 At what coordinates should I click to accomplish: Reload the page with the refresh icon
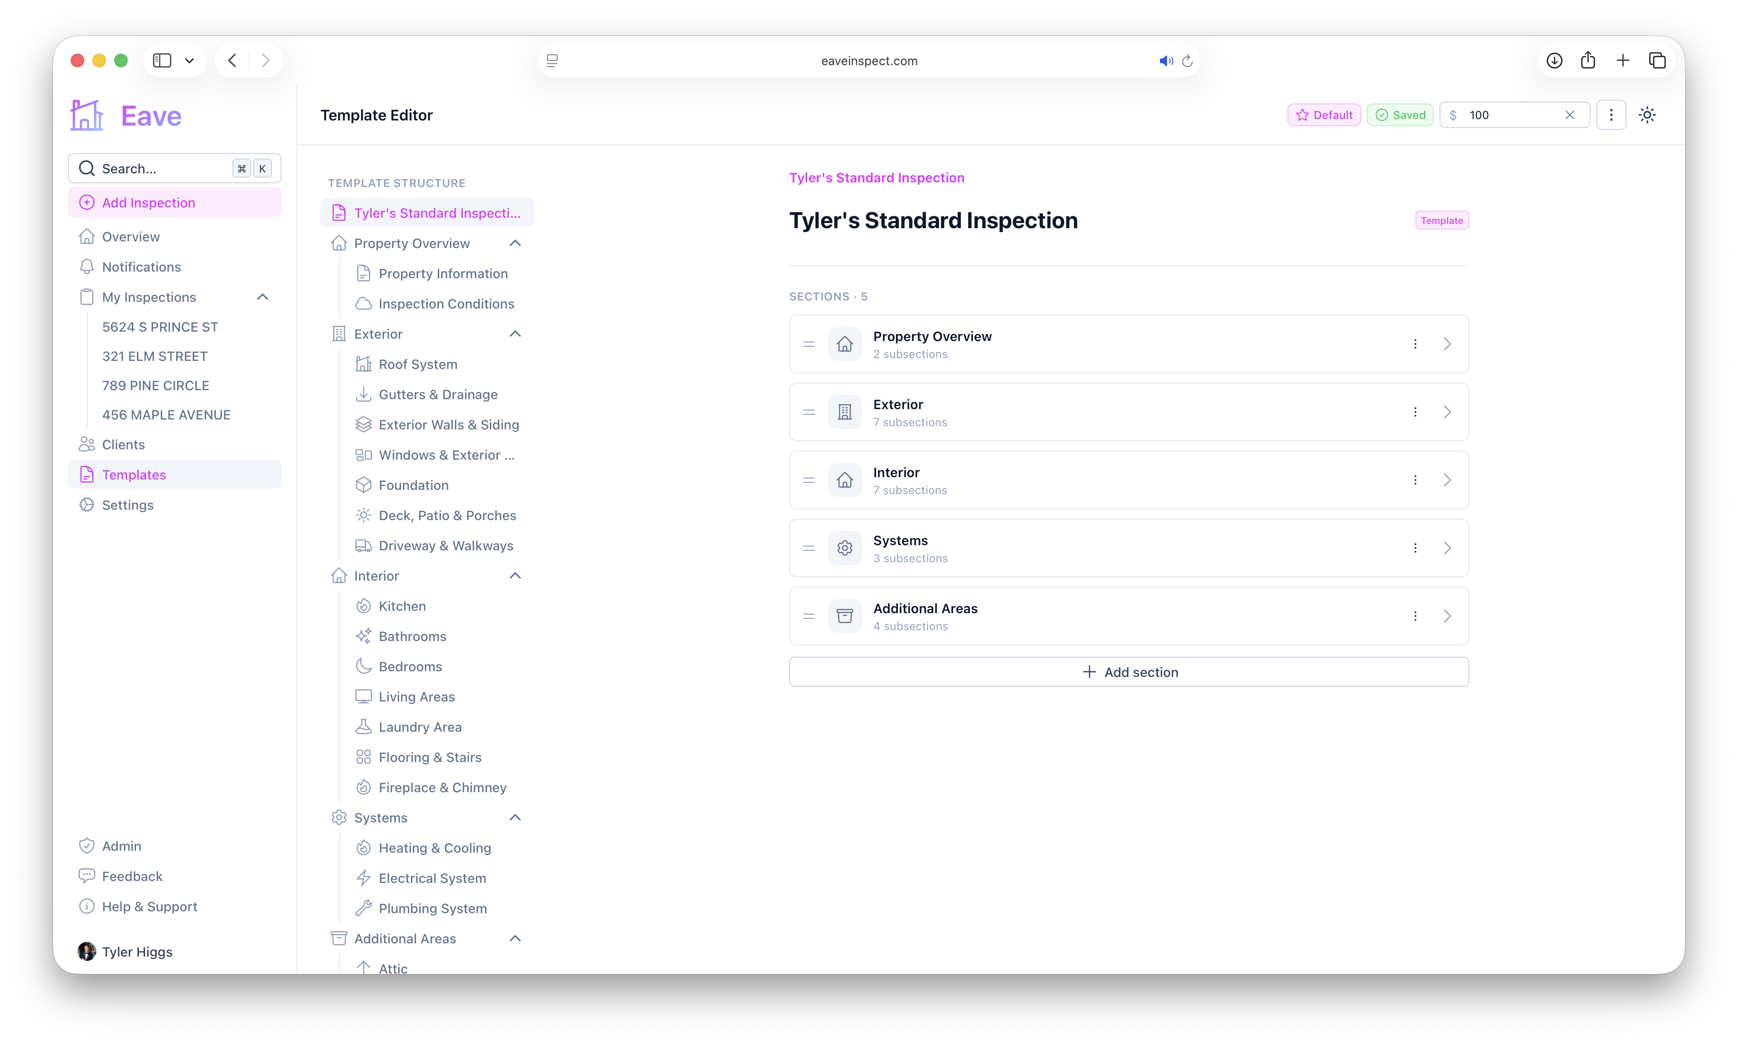click(1187, 60)
